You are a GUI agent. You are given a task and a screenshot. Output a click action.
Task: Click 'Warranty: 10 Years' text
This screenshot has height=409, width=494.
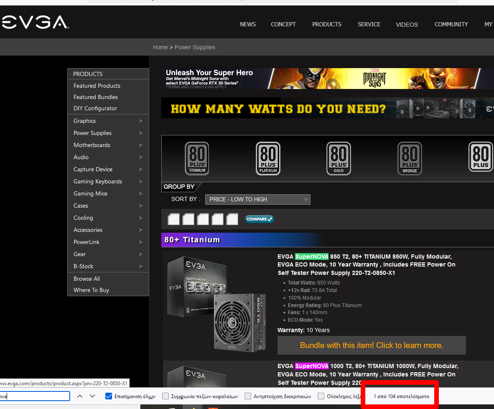coord(303,330)
